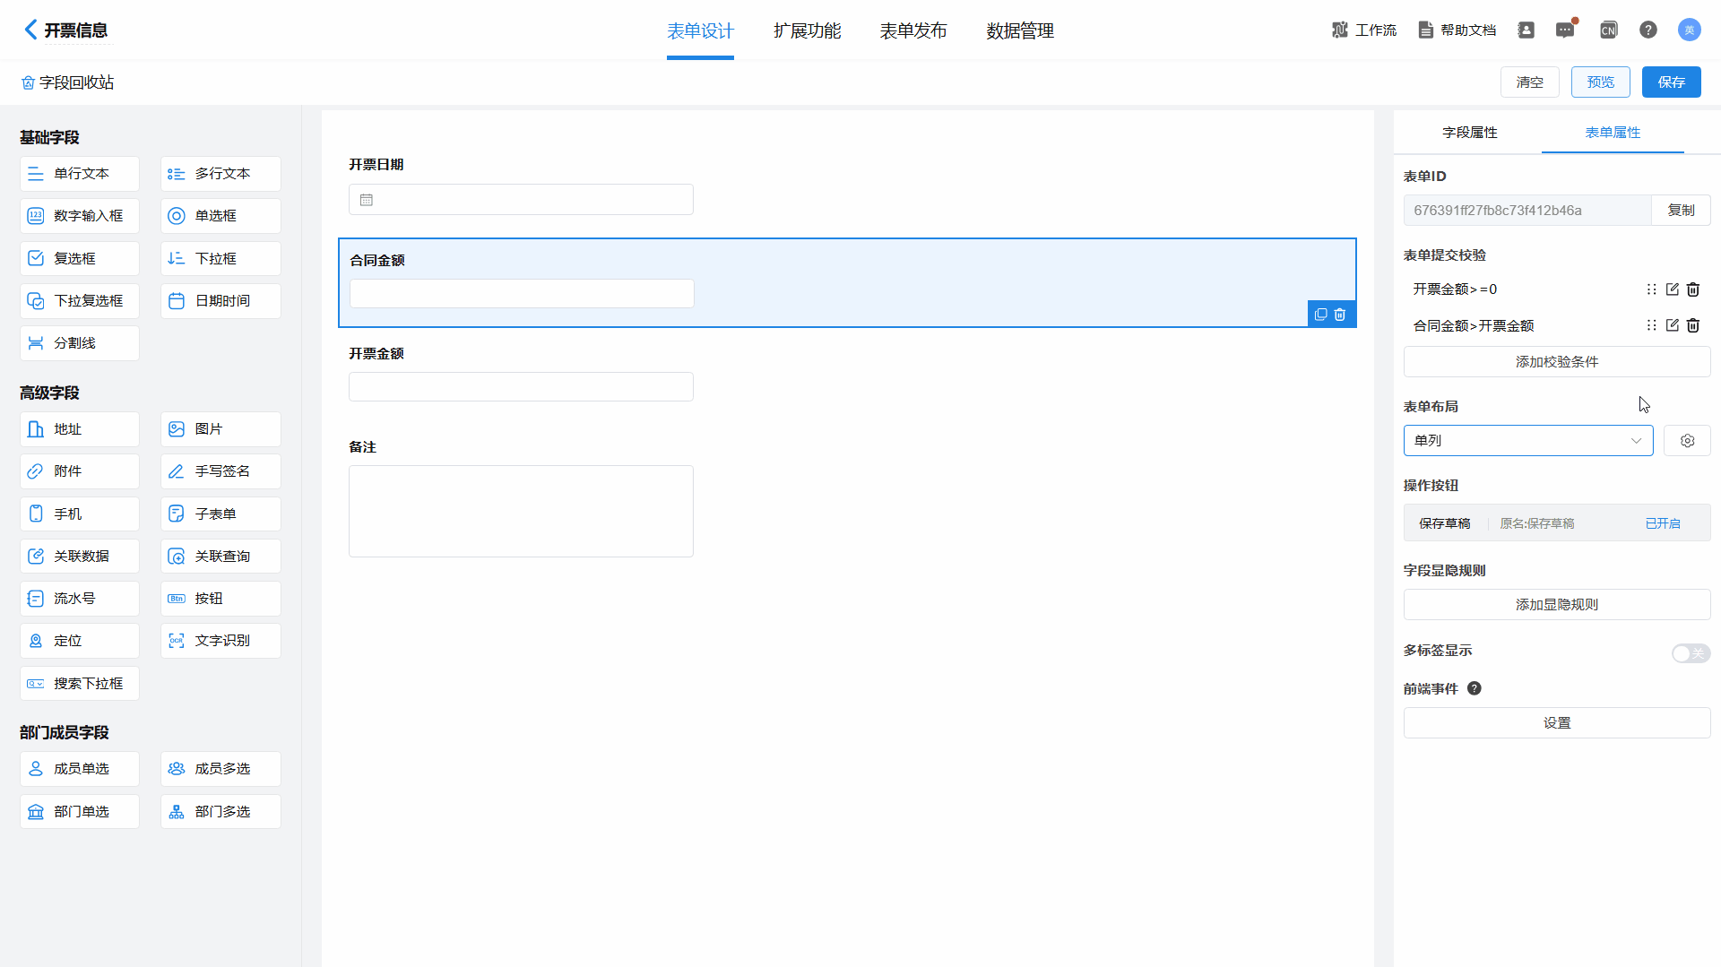Add a 复选框 checkbox field
1721x967 pixels.
point(80,258)
